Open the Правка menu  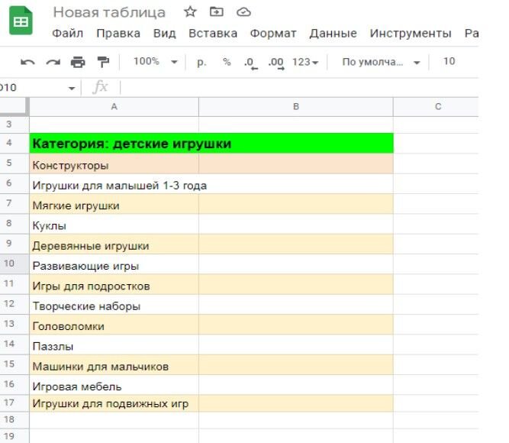[x=118, y=33]
